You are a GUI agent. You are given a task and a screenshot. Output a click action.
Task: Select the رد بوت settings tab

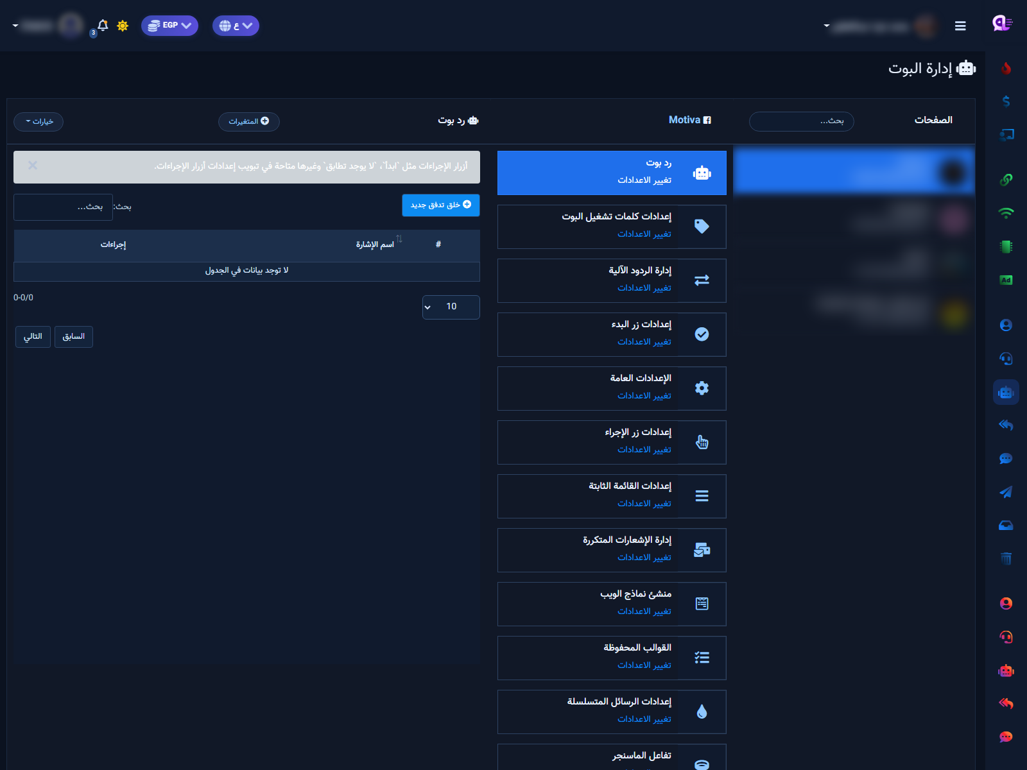[x=612, y=173]
